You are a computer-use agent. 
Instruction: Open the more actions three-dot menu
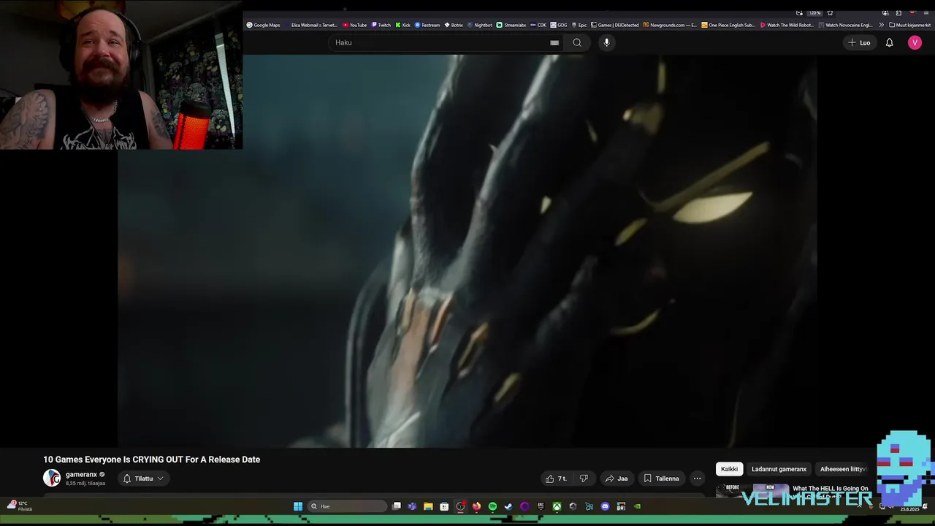click(x=697, y=479)
